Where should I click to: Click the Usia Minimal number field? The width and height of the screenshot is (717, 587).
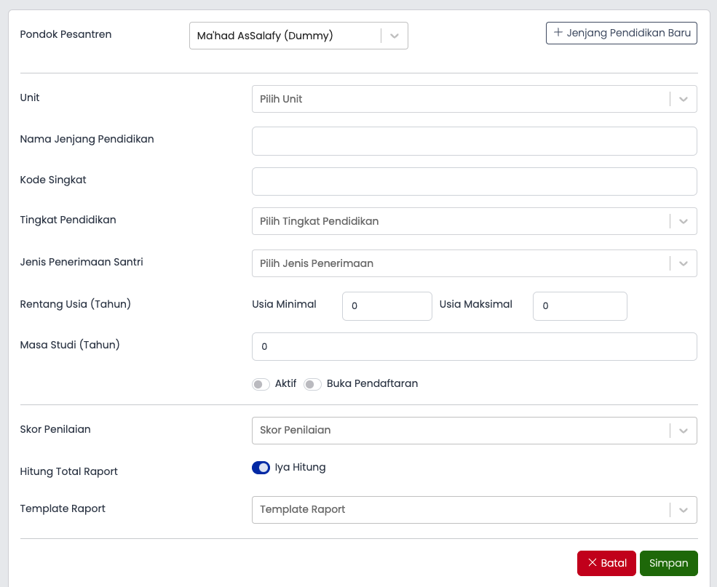tap(387, 306)
